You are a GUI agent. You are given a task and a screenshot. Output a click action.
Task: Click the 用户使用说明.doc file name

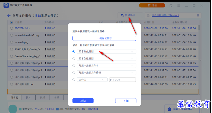coord(24,84)
